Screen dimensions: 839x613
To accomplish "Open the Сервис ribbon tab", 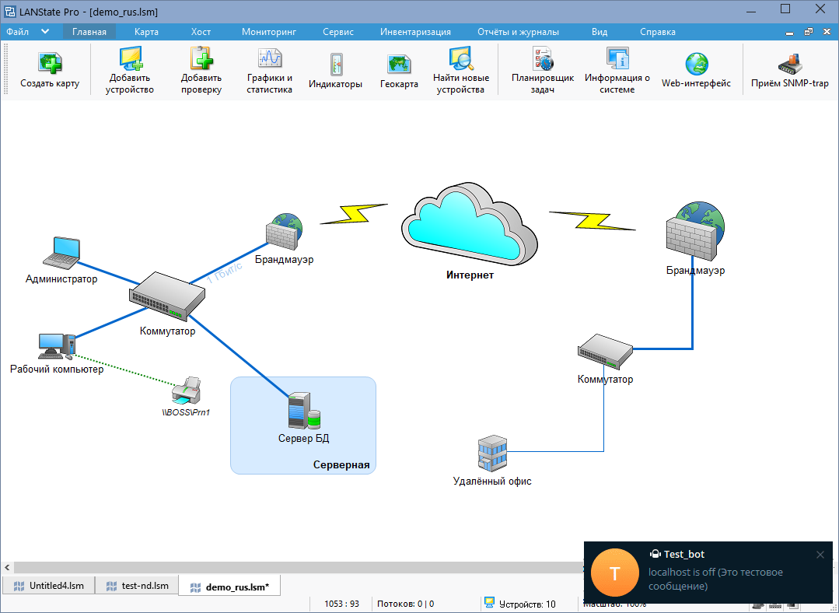I will [x=338, y=32].
